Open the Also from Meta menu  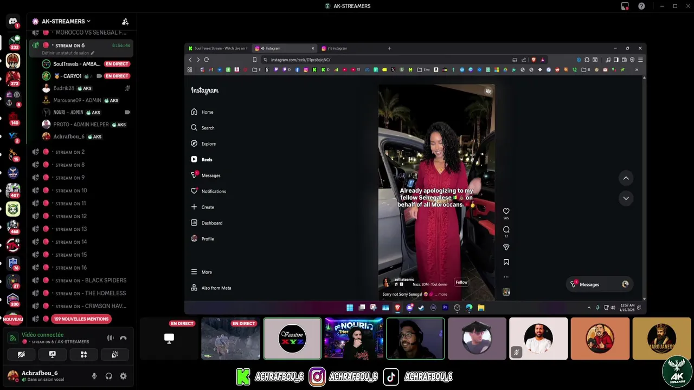click(x=211, y=288)
